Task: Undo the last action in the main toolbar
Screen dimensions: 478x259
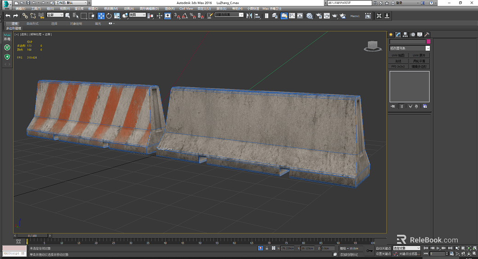Action: 8,16
